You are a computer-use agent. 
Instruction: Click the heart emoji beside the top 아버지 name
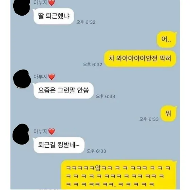(x=52, y=3)
